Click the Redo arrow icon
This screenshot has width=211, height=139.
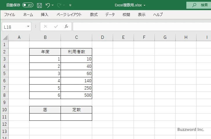coord(59,5)
